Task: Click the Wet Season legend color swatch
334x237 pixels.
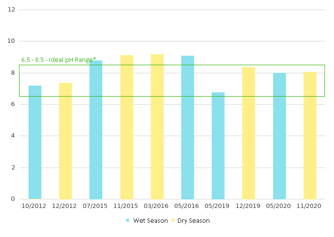Action: point(128,221)
